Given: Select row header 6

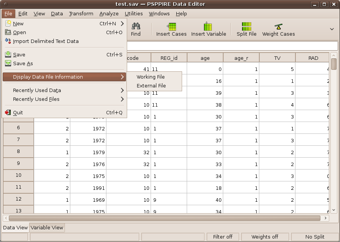Looking at the screenshot, I should point(18,128).
